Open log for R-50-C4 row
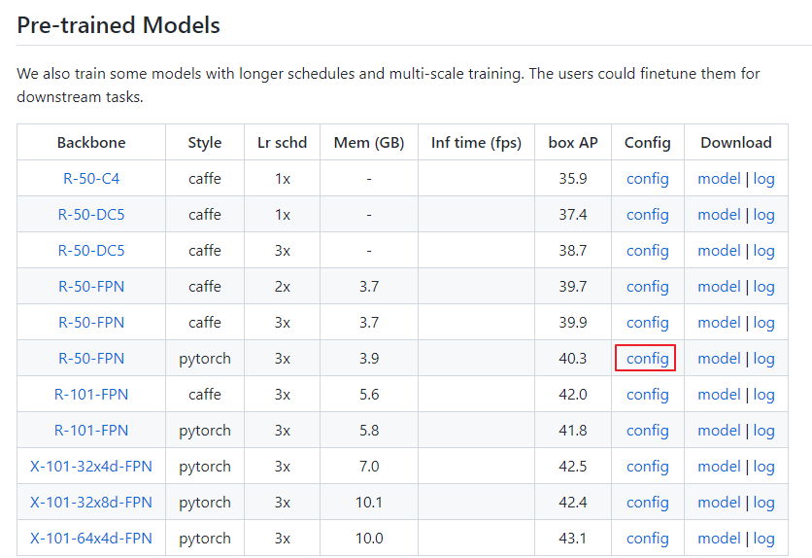The height and width of the screenshot is (558, 812). [x=763, y=179]
